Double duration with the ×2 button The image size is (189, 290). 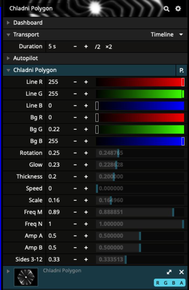(109, 46)
